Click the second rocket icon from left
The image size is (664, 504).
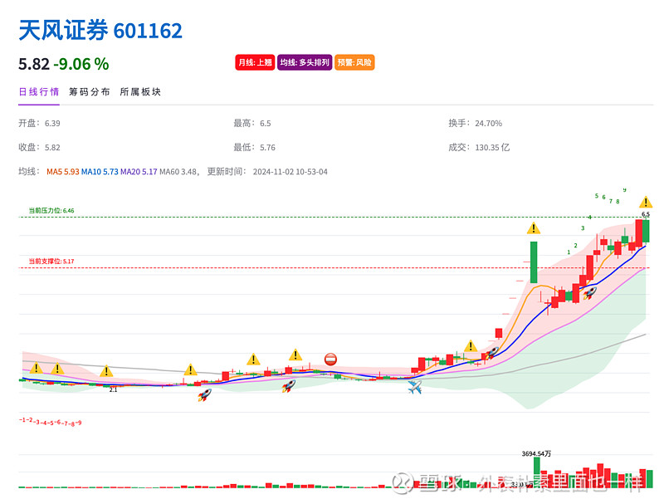288,386
